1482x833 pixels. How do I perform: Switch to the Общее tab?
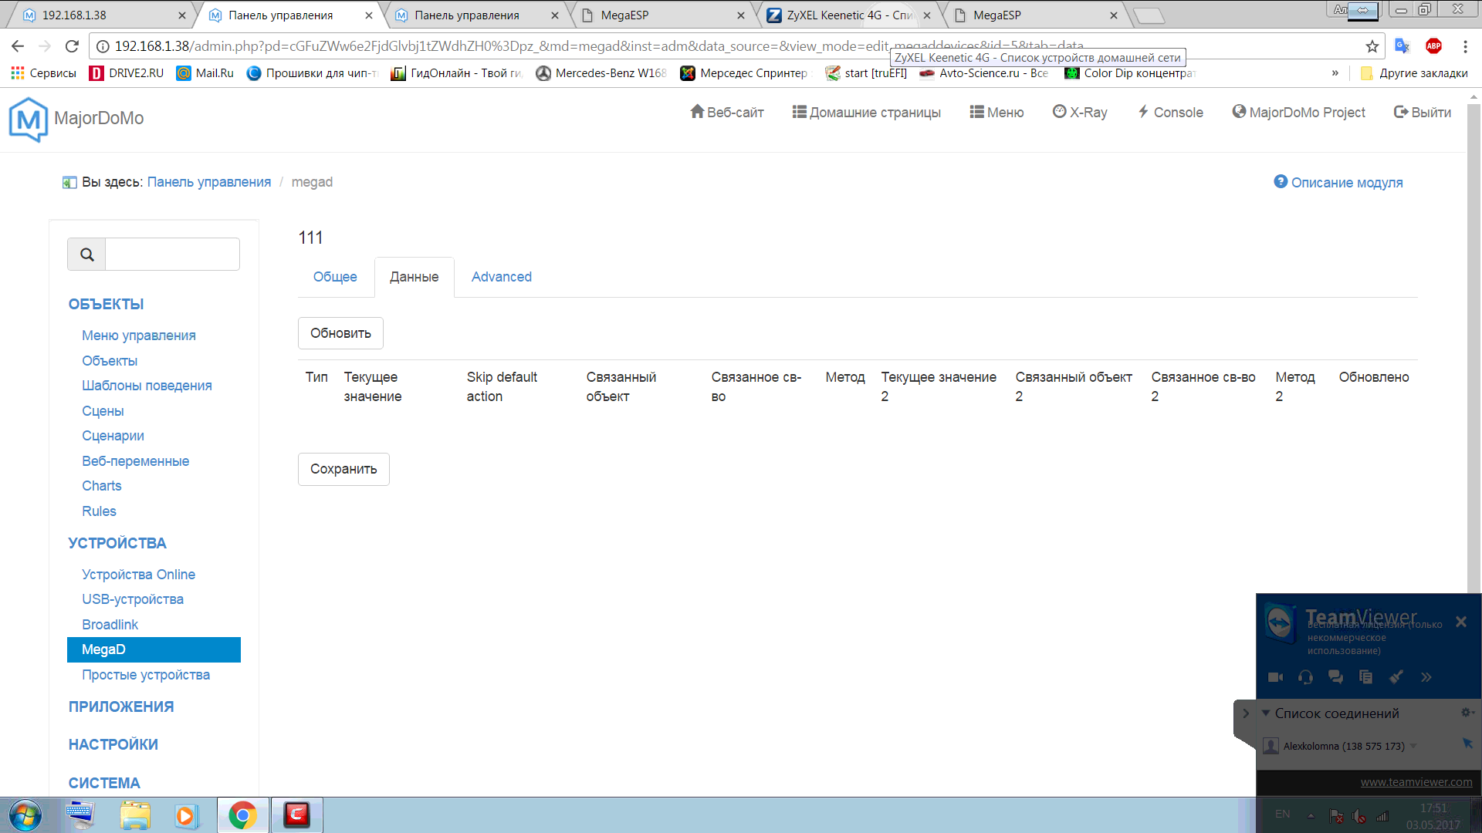tap(335, 277)
